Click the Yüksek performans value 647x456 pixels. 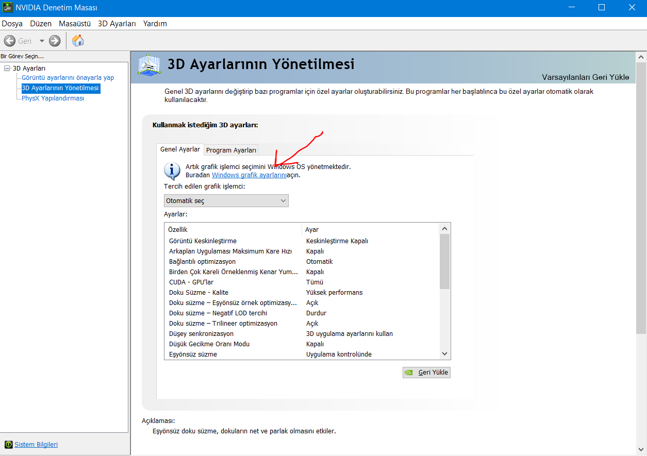coord(335,292)
